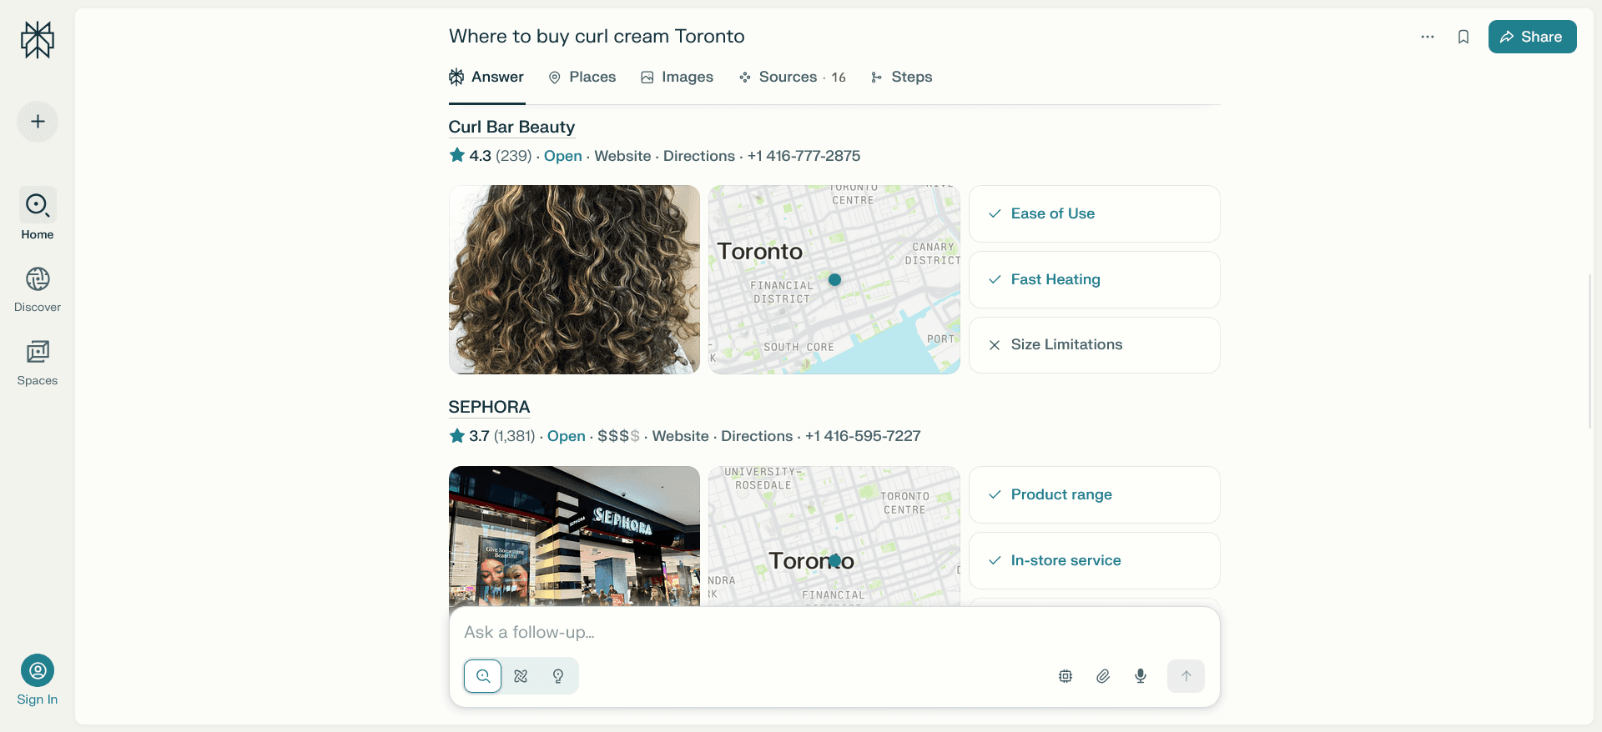Open the model selector chip icon
Image resolution: width=1602 pixels, height=732 pixels.
point(1065,676)
